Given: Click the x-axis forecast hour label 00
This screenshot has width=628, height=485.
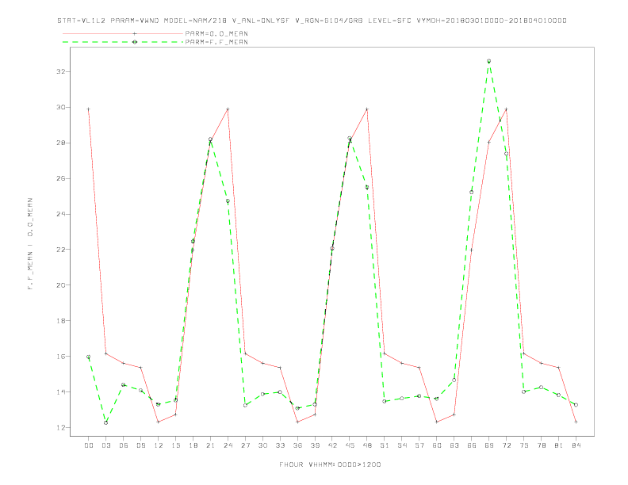Looking at the screenshot, I should click(89, 445).
